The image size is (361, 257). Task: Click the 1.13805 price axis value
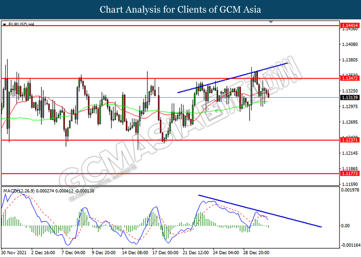click(350, 60)
